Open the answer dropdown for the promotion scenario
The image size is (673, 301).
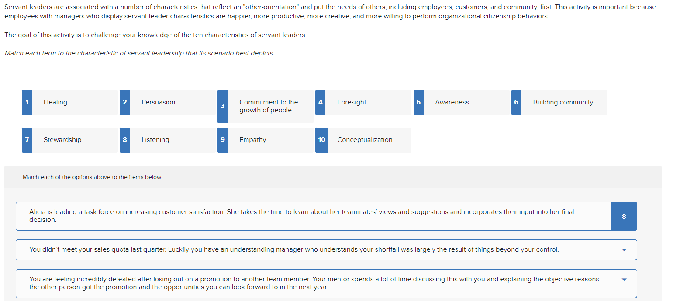pos(624,283)
